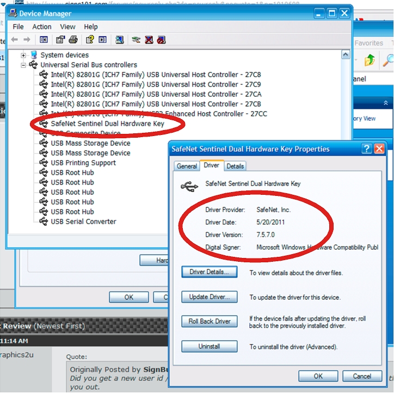Click the Forward arrow in Device Manager toolbar
The height and width of the screenshot is (394, 394).
click(27, 39)
